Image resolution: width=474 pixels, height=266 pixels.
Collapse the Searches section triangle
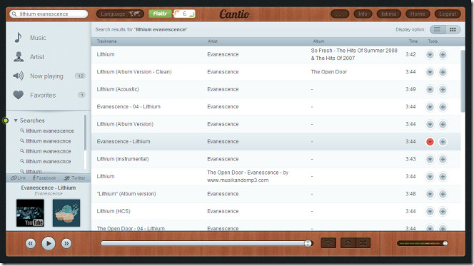coord(16,121)
